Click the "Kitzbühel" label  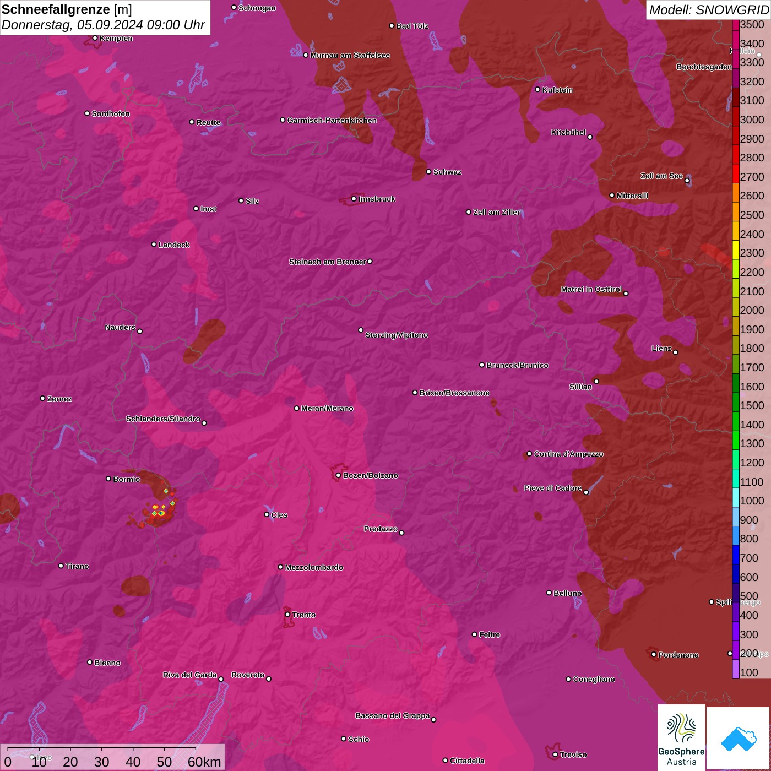point(568,132)
